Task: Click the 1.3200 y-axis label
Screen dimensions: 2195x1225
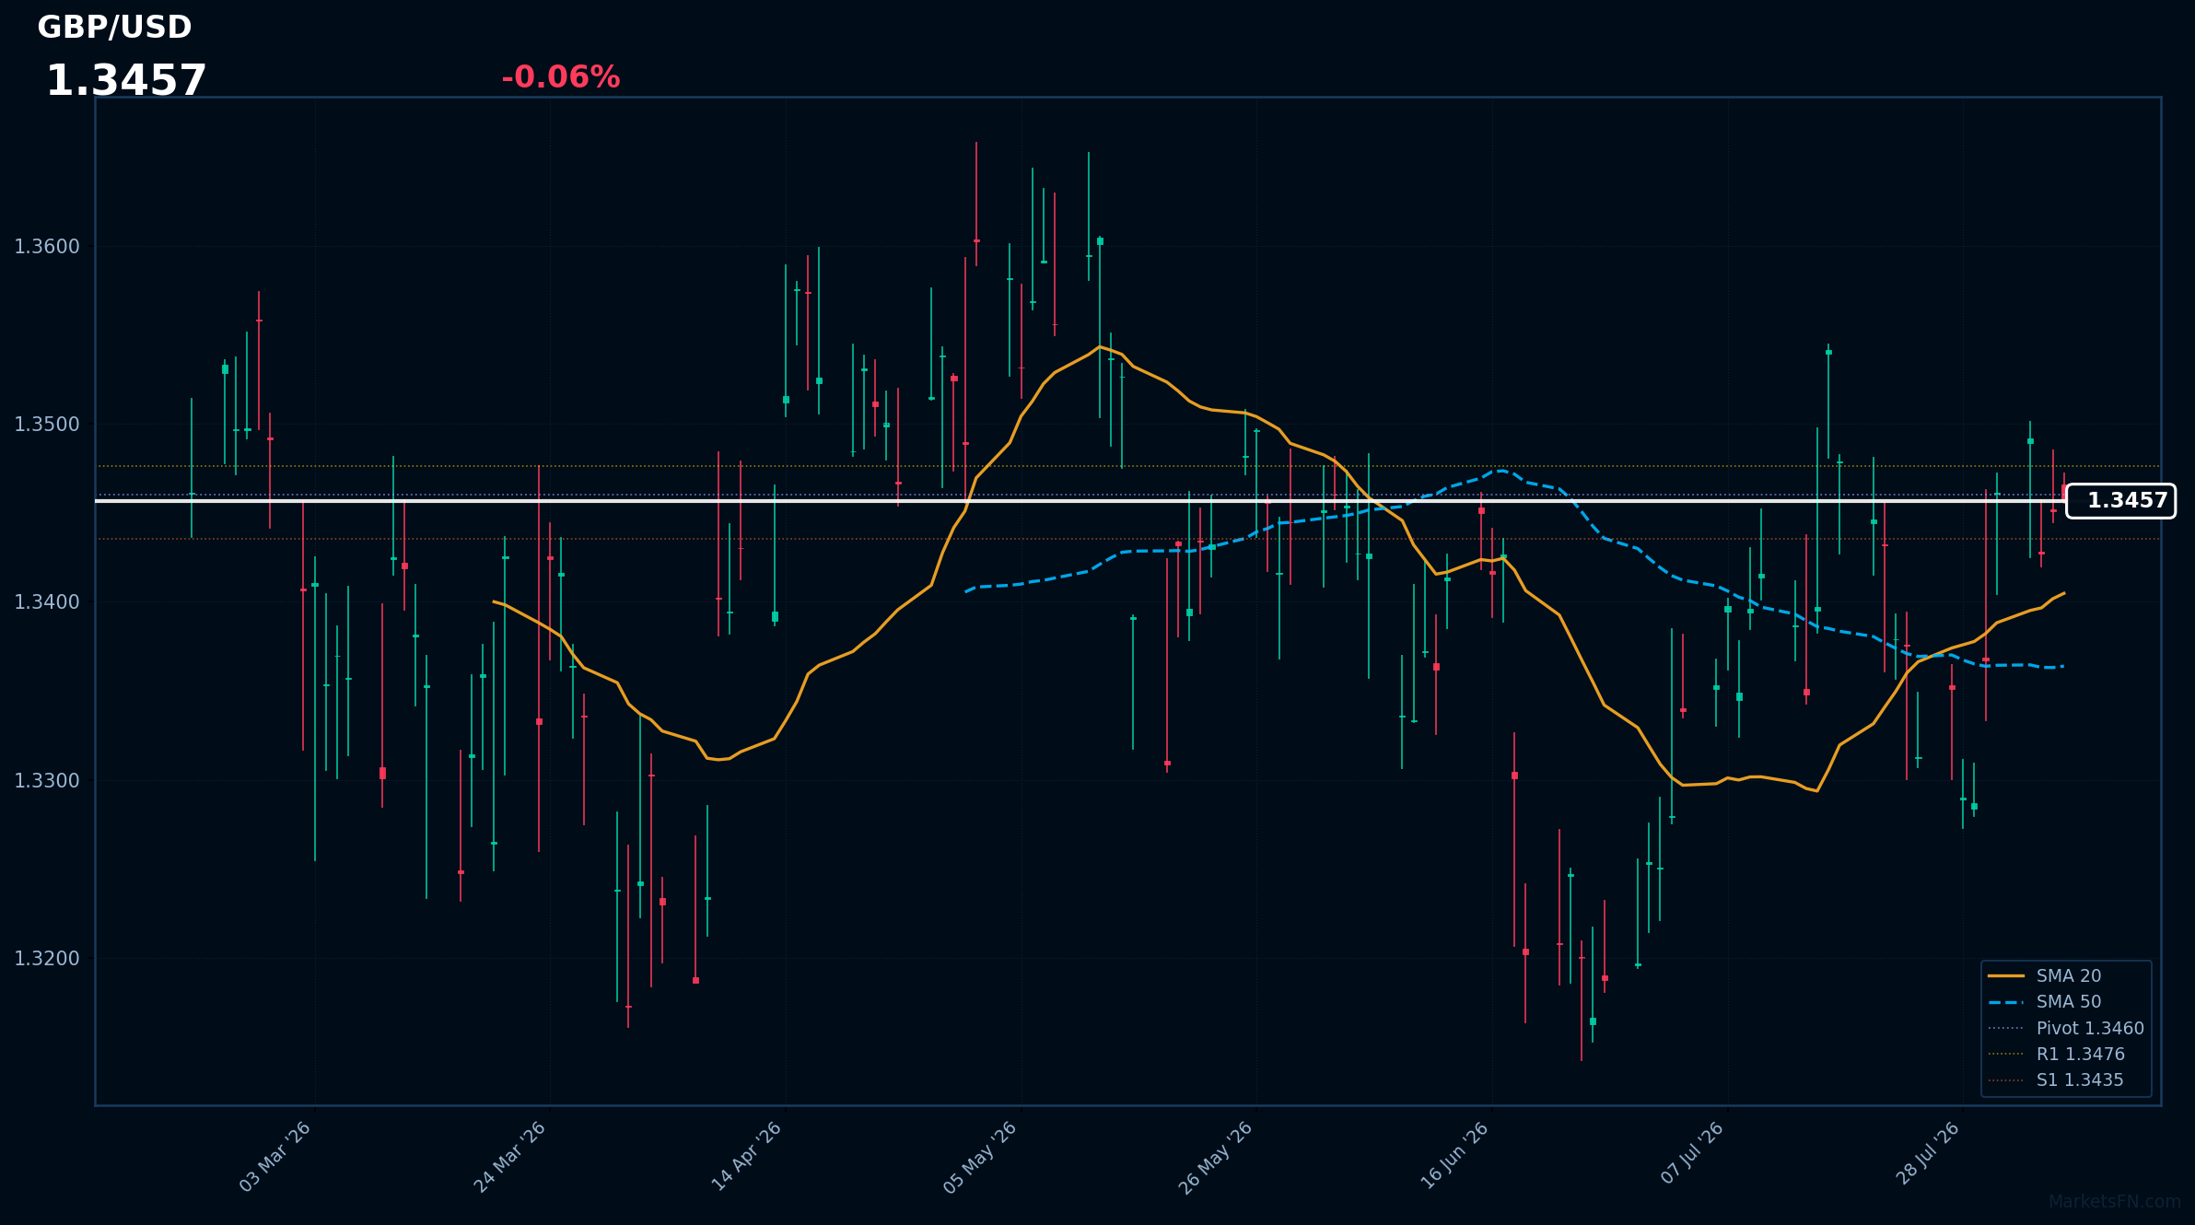Action: (47, 959)
